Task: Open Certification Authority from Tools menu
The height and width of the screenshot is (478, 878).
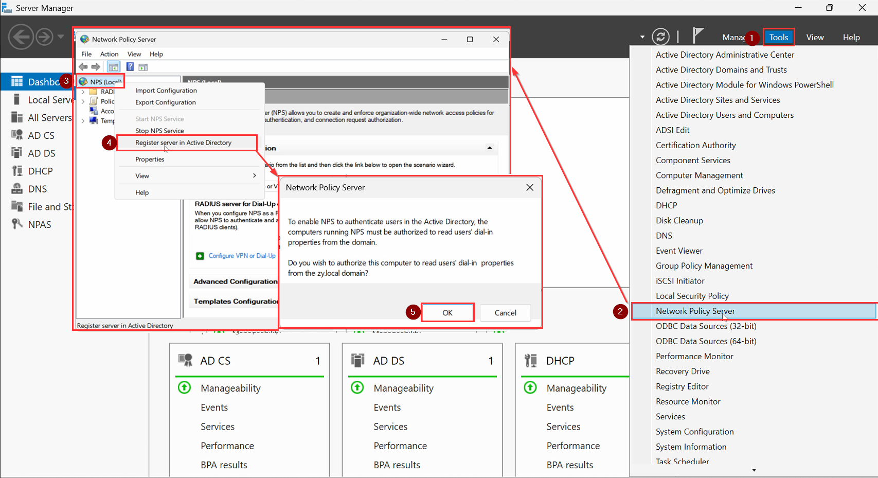Action: coord(695,146)
